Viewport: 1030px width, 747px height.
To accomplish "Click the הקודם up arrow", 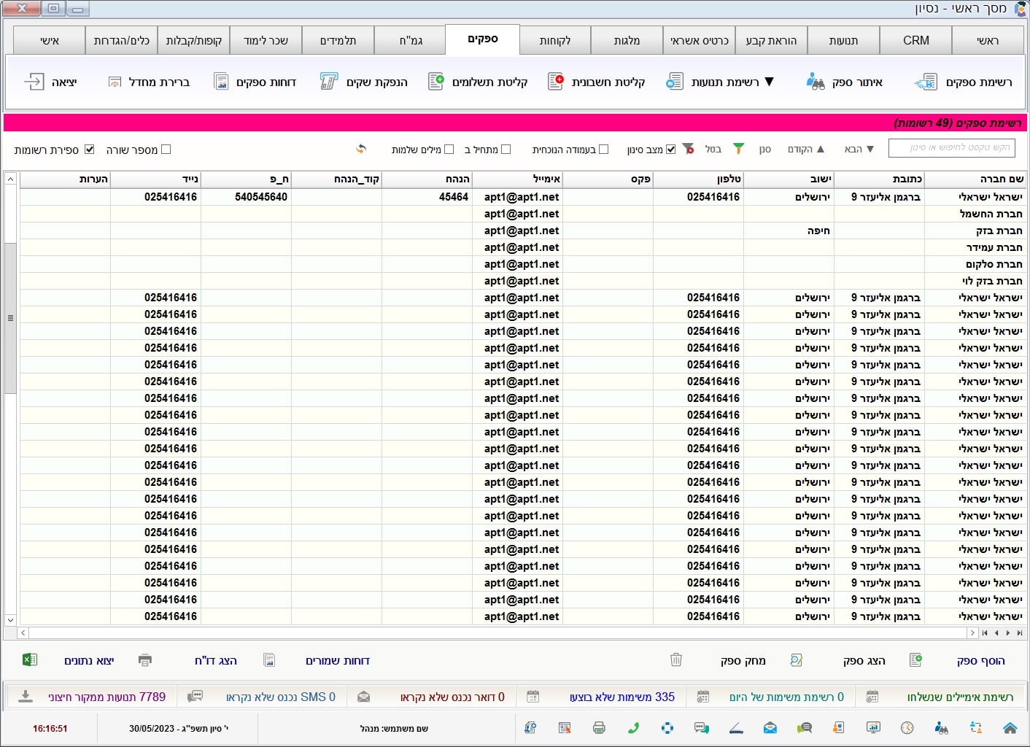I will (x=821, y=150).
